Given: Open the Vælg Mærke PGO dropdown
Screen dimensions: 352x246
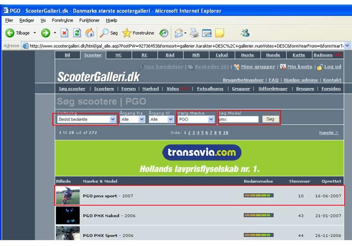Looking at the screenshot, I should (196, 119).
